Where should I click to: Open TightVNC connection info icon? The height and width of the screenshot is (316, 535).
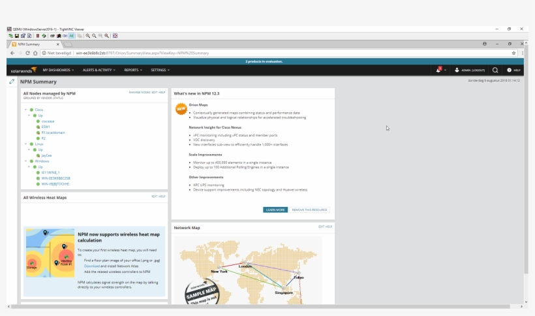(x=29, y=36)
